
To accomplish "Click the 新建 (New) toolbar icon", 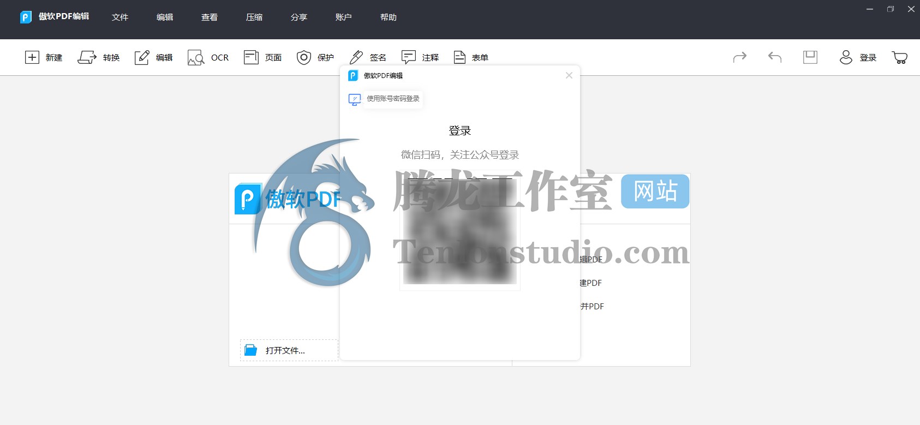I will [32, 57].
